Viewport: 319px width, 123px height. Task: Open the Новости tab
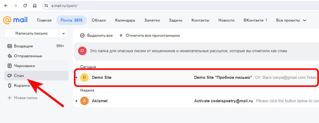(226, 20)
